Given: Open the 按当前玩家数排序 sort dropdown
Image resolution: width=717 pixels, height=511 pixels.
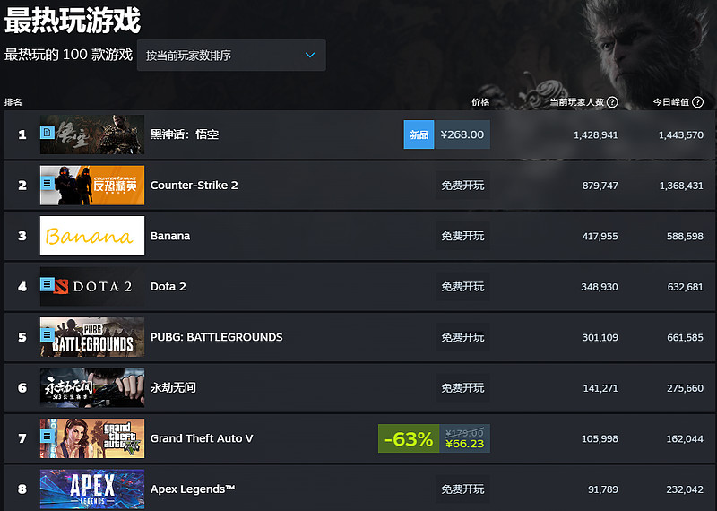Looking at the screenshot, I should click(x=231, y=56).
